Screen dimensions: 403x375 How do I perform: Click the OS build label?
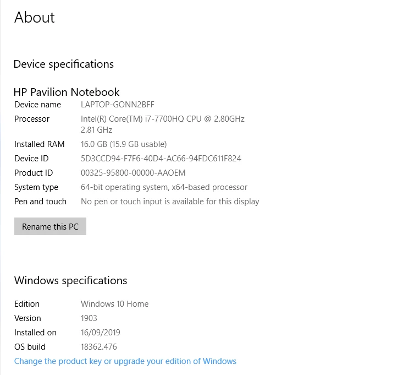click(30, 347)
